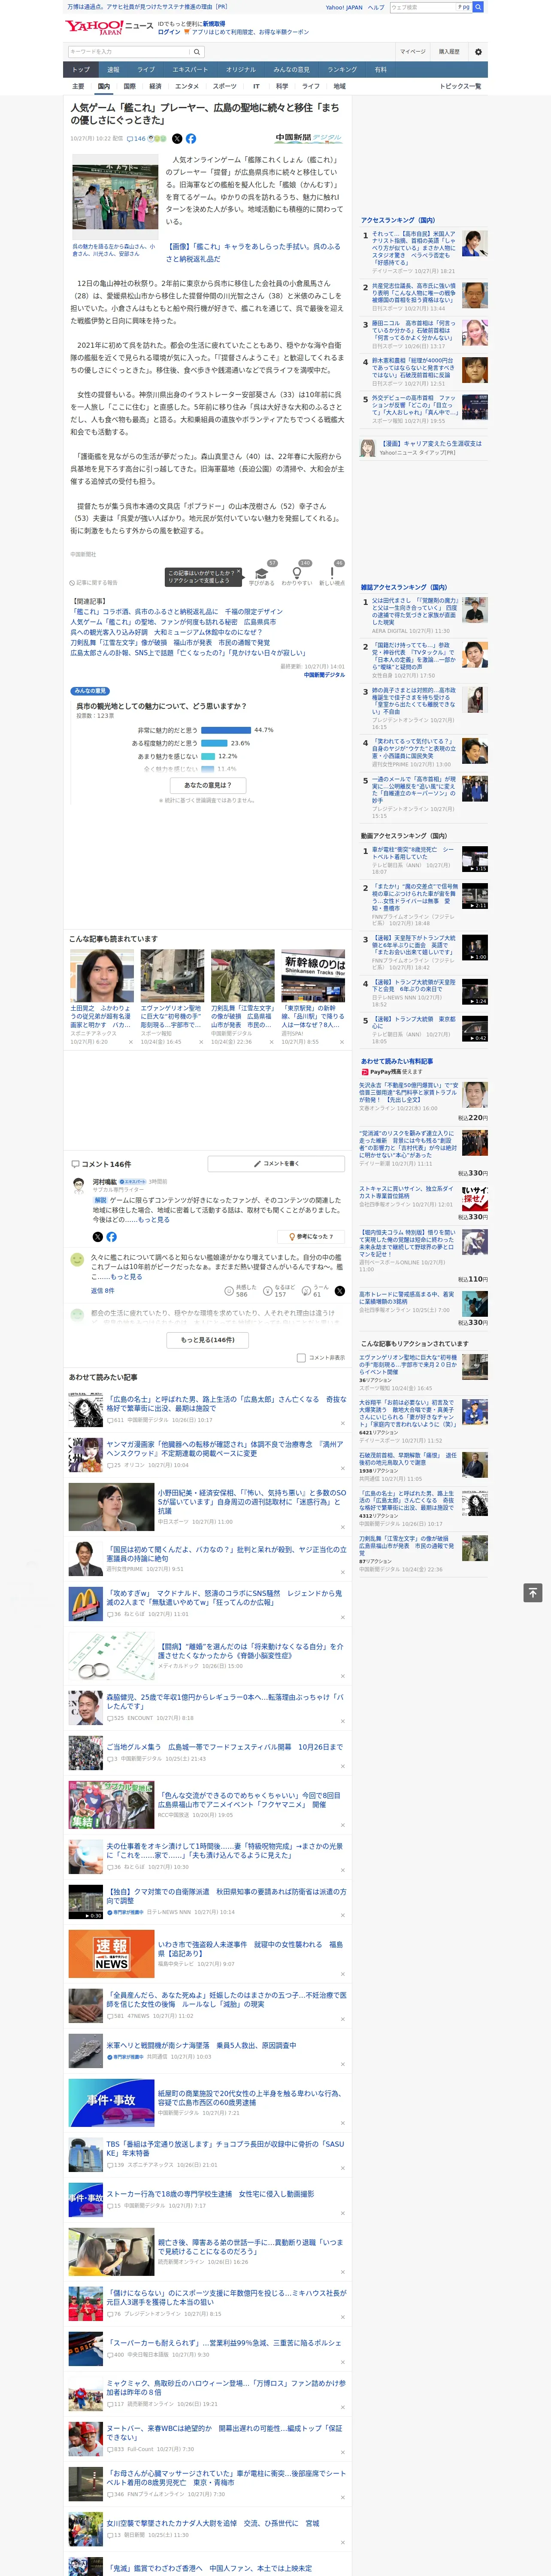This screenshot has height=2576, width=551.
Task: Click the keyword search magnifier icon
Action: (x=196, y=52)
